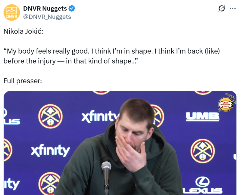Click the bottom-left Nuggets pickaxe logo
The image size is (243, 195).
pos(50,184)
